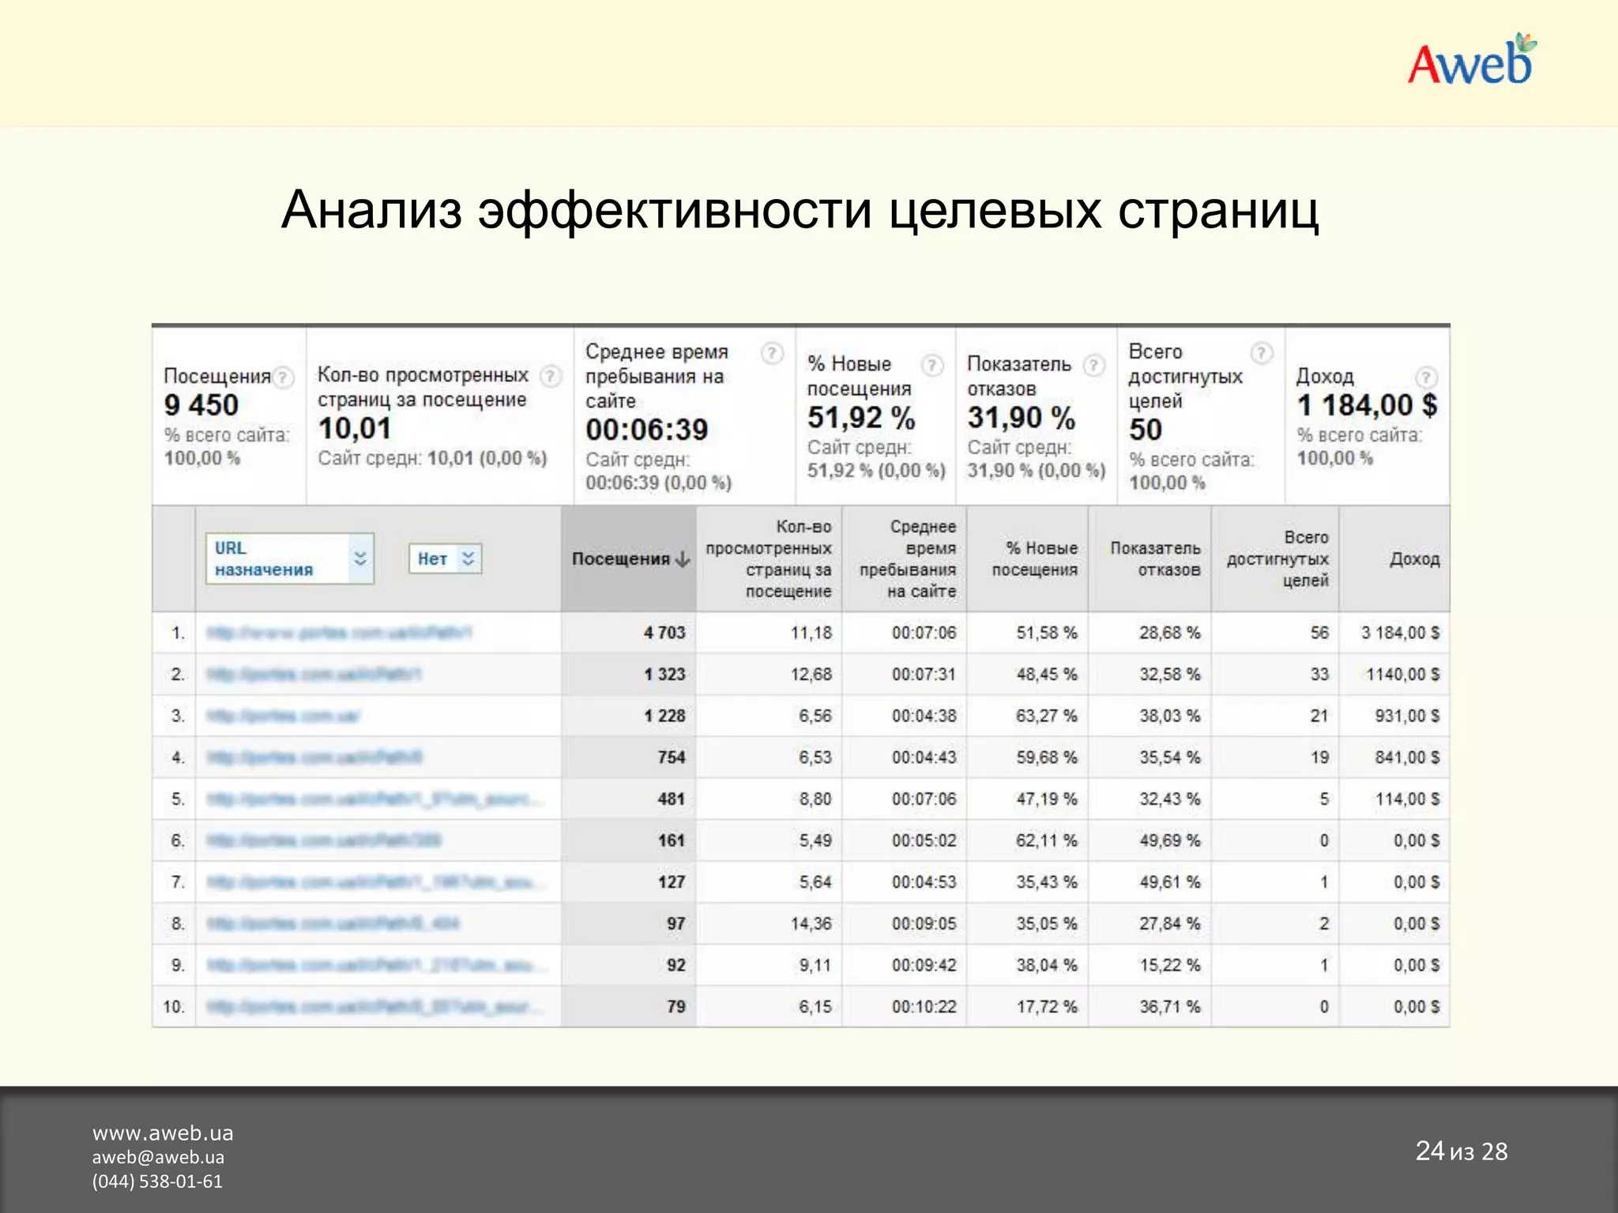
Task: Select summary average time 00:06:39
Action: tap(647, 430)
